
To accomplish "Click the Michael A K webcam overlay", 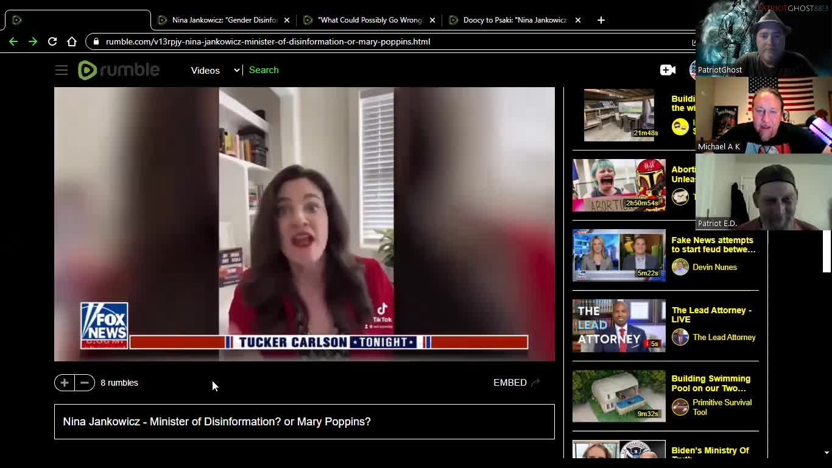I will pyautogui.click(x=764, y=115).
